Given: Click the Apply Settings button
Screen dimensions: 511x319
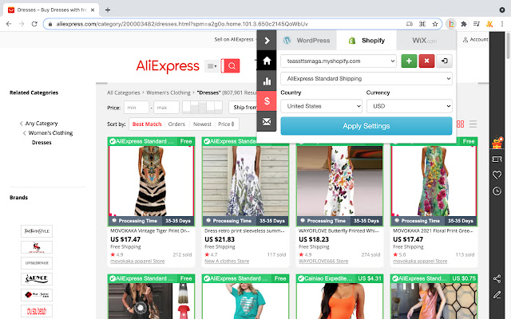Looking at the screenshot, I should [x=366, y=126].
